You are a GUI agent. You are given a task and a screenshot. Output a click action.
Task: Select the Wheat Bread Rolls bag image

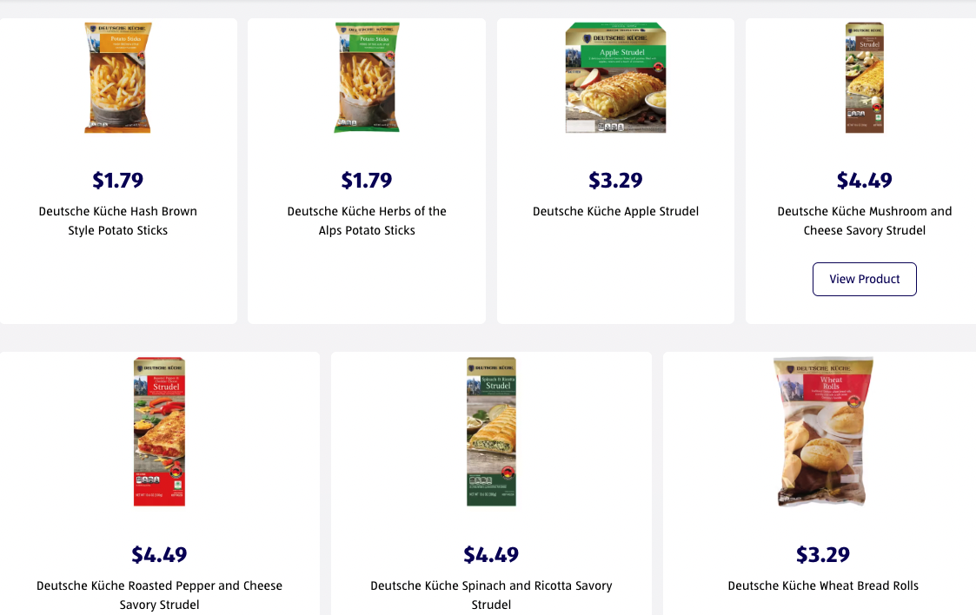coord(824,431)
